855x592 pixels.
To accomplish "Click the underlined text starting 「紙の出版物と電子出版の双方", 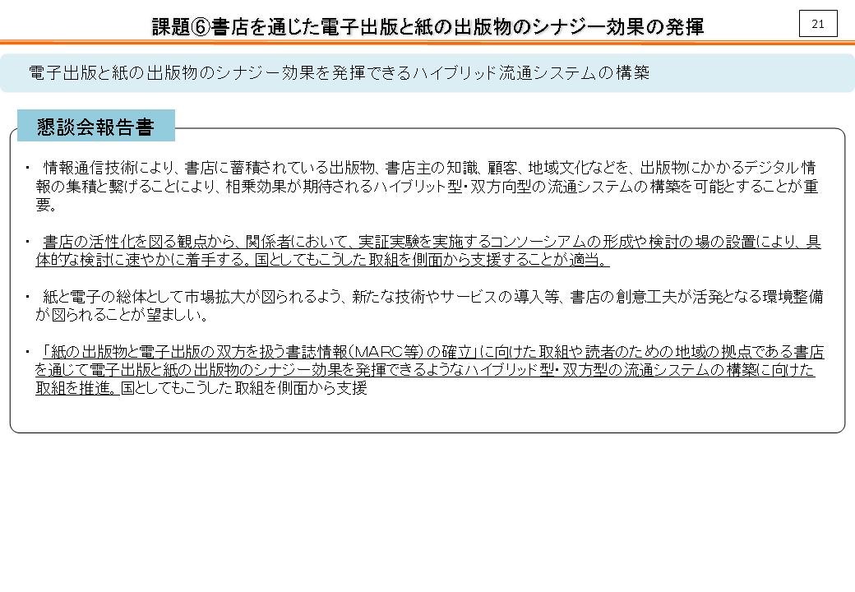I will tap(429, 369).
